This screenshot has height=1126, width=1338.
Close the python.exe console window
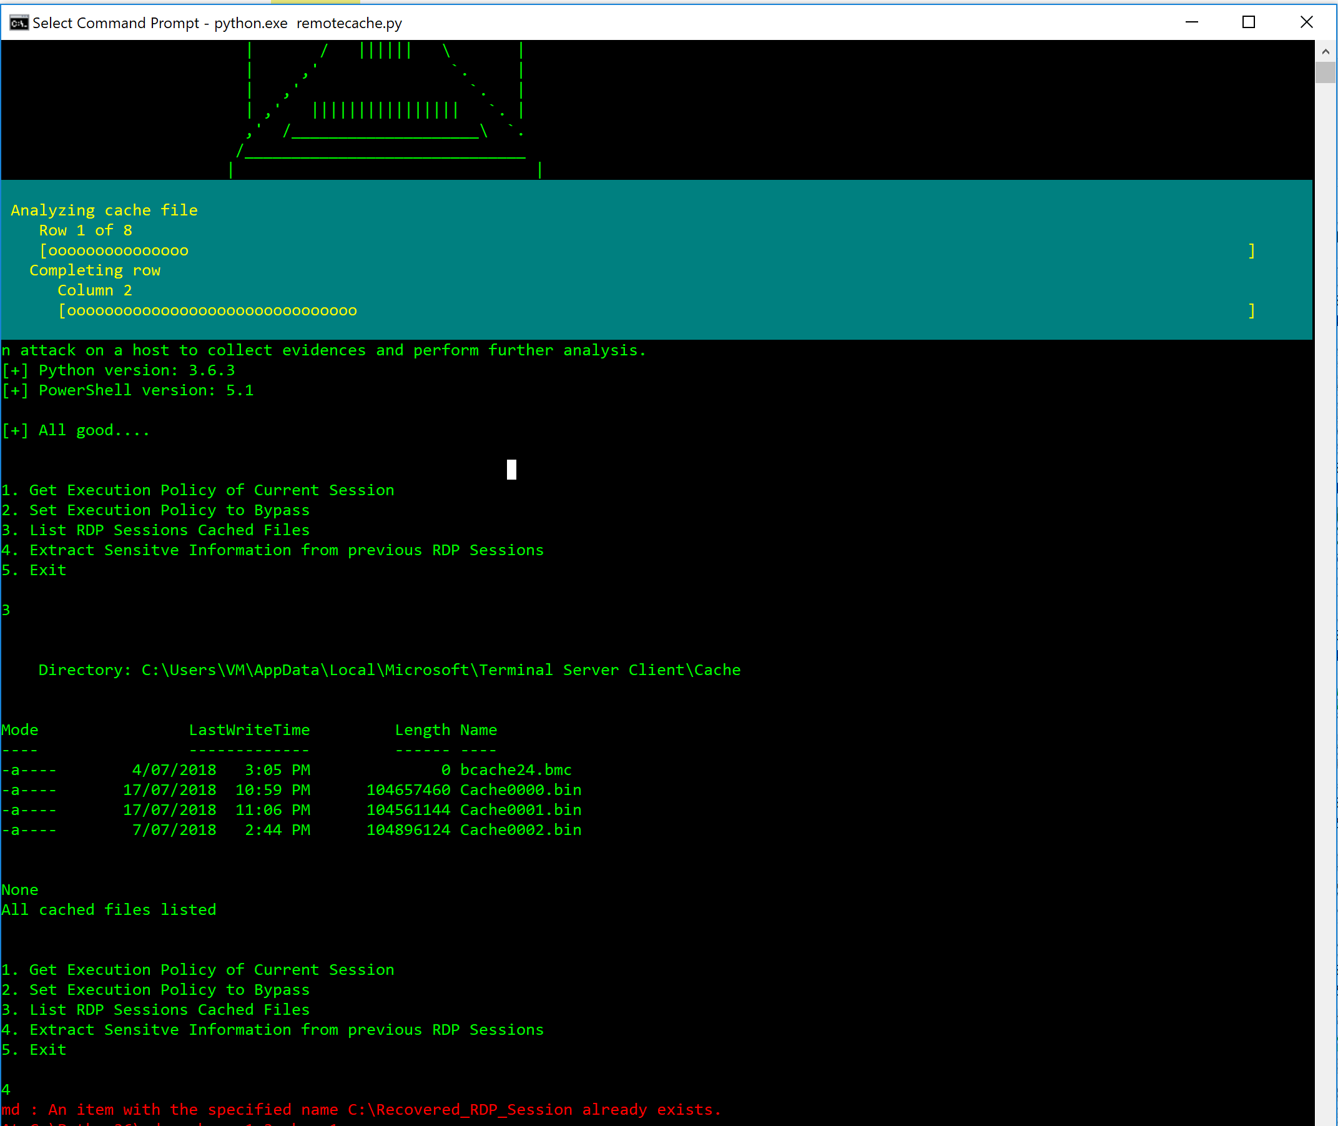pos(1306,22)
